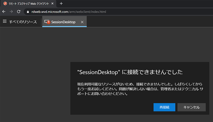Open the all-resources grid icon
Viewport: 213px width, 122px height.
click(5, 22)
